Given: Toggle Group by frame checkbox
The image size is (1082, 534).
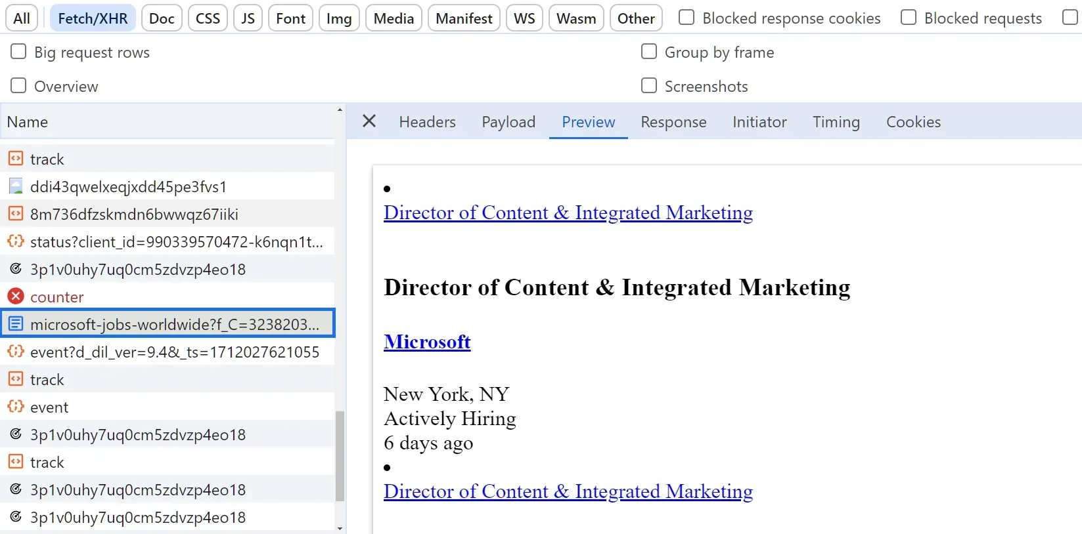Looking at the screenshot, I should pyautogui.click(x=648, y=52).
